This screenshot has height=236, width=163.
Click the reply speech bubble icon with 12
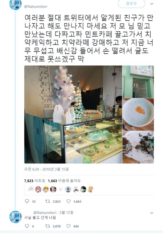[27, 201]
